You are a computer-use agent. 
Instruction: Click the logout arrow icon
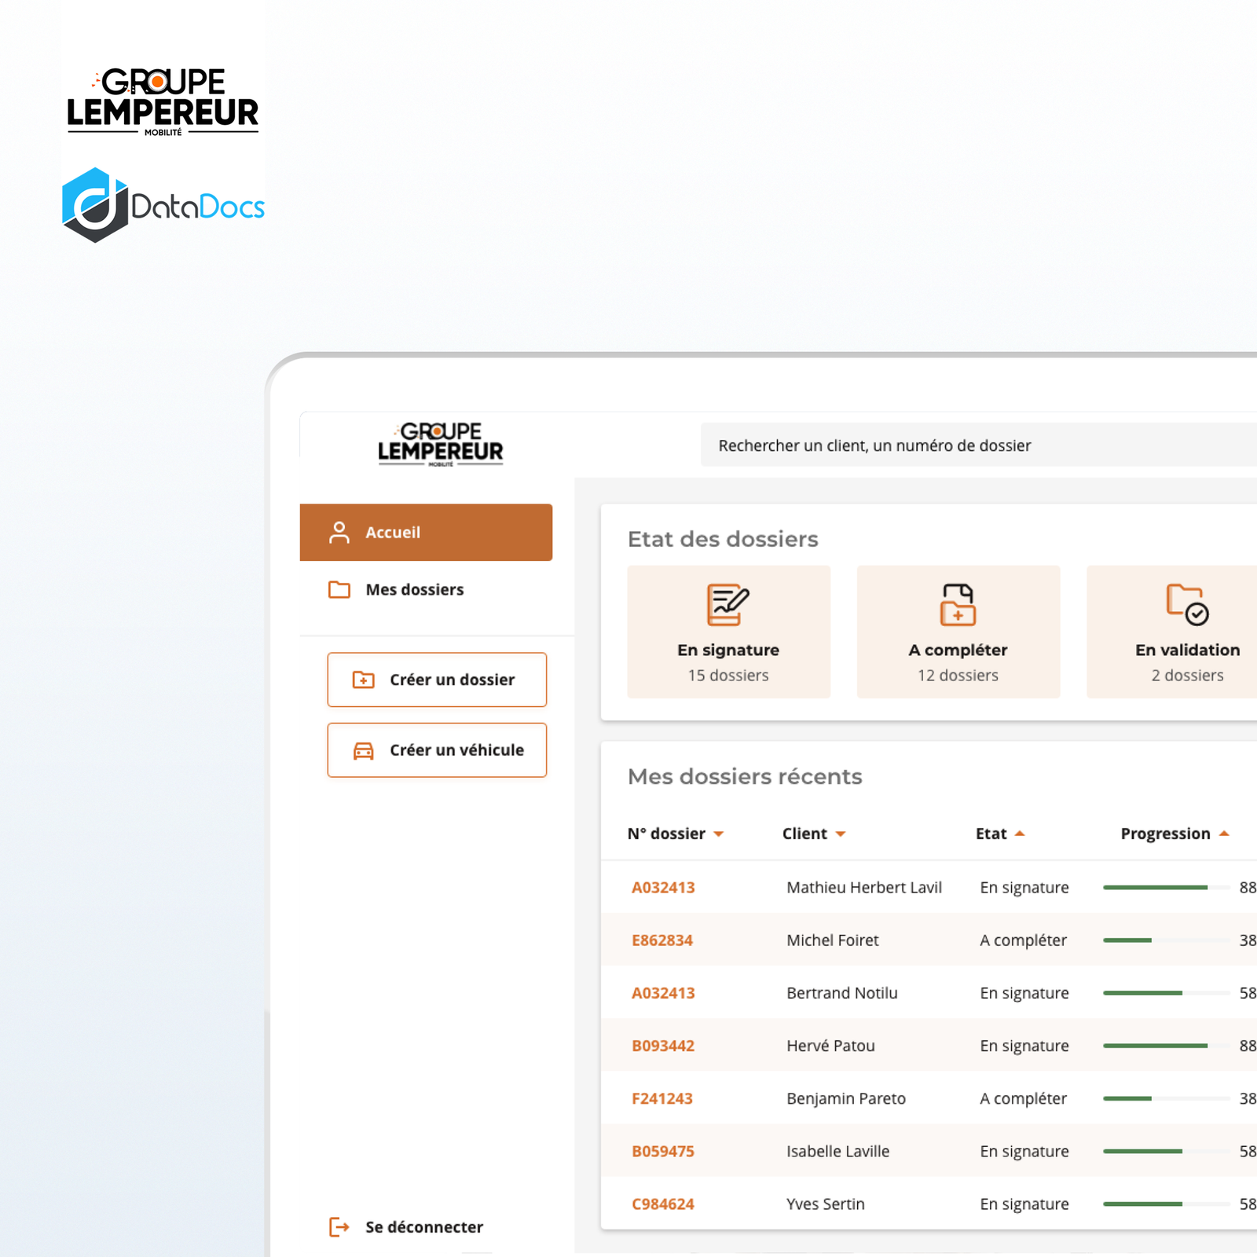pos(339,1227)
